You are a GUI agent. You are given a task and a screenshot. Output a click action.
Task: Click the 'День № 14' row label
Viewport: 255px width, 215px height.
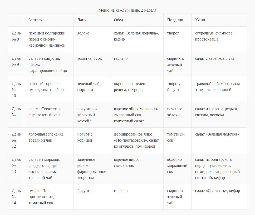tap(16, 197)
